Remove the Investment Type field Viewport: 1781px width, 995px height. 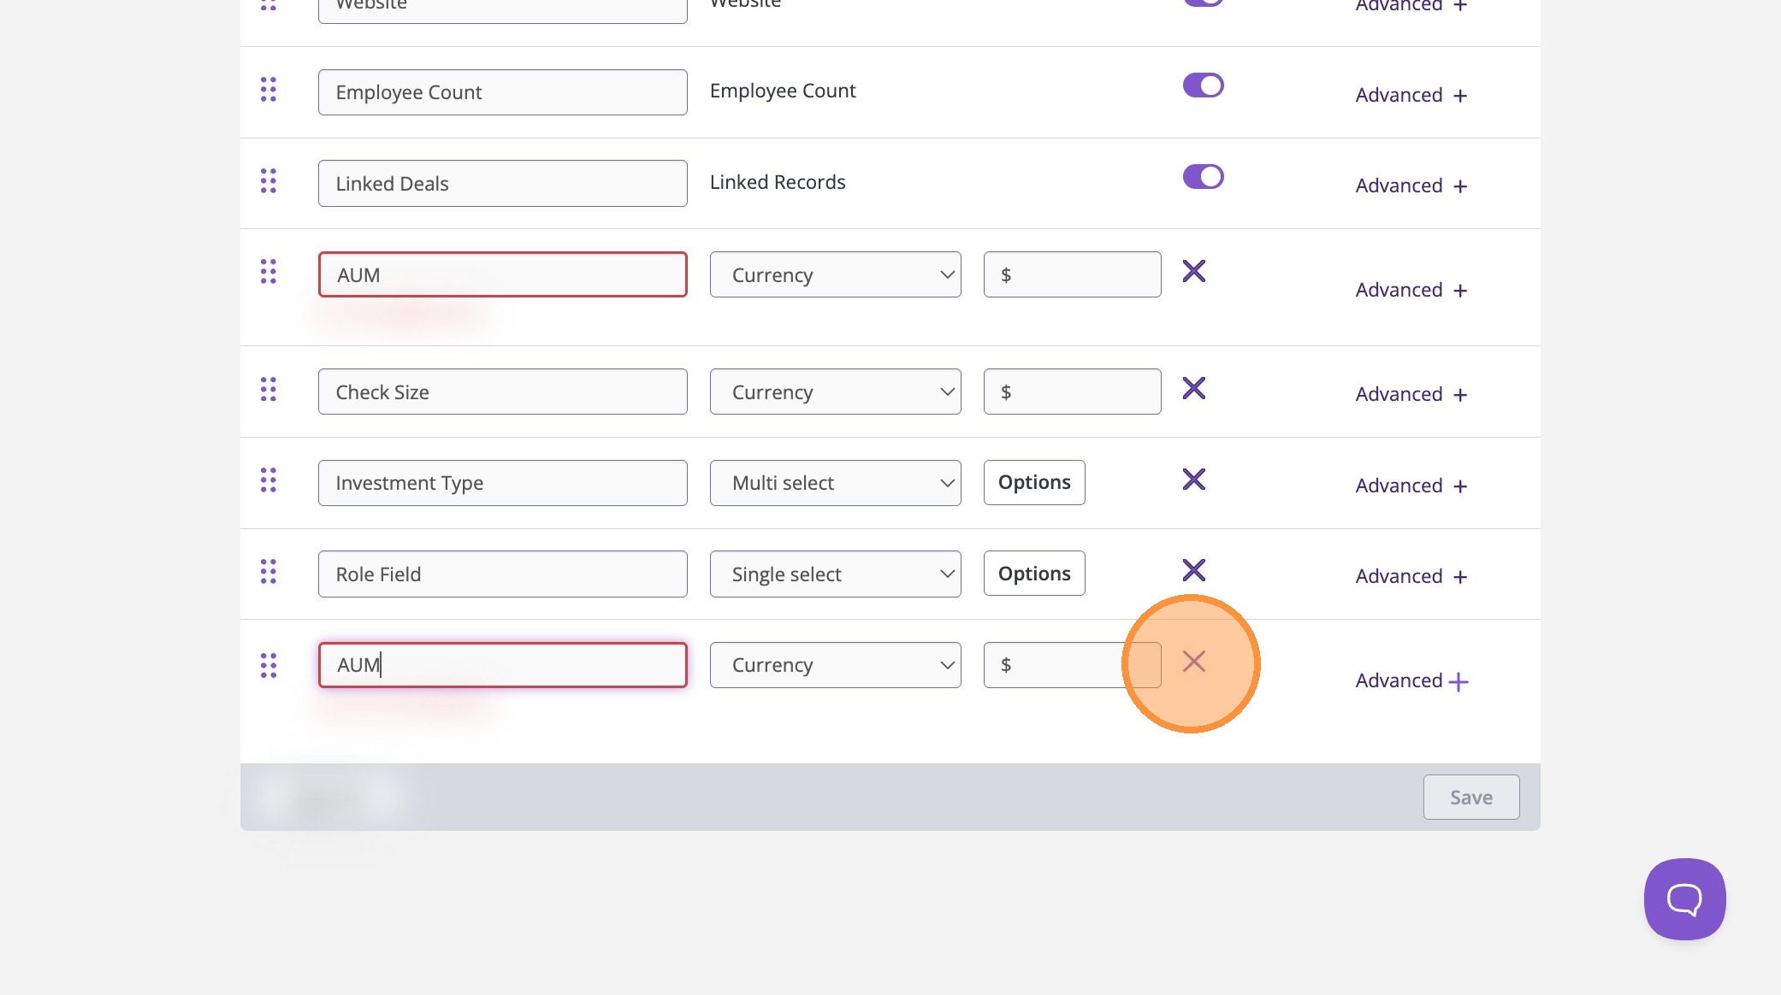click(x=1193, y=480)
